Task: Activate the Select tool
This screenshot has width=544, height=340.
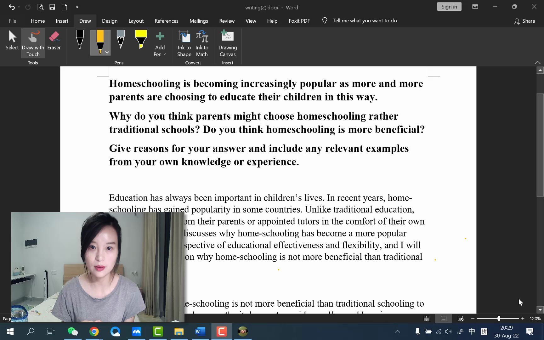Action: pyautogui.click(x=12, y=41)
